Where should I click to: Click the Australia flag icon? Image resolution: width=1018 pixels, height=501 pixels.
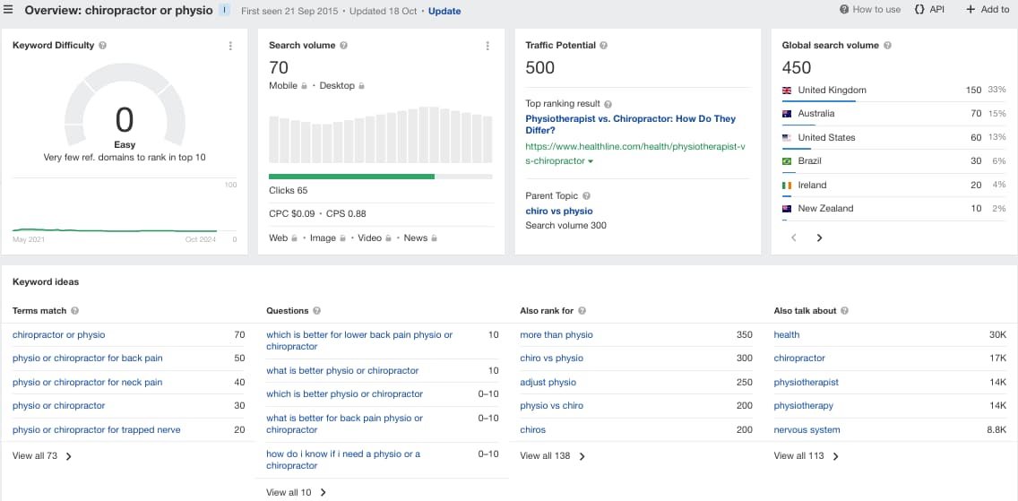(787, 114)
